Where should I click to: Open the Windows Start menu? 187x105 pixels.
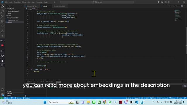[45, 102]
